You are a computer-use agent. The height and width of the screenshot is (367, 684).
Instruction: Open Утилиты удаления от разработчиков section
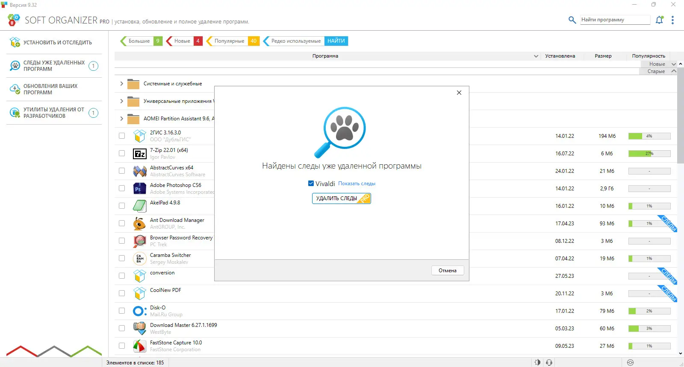(x=54, y=113)
